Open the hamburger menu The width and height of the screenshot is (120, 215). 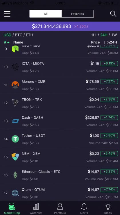7,14
